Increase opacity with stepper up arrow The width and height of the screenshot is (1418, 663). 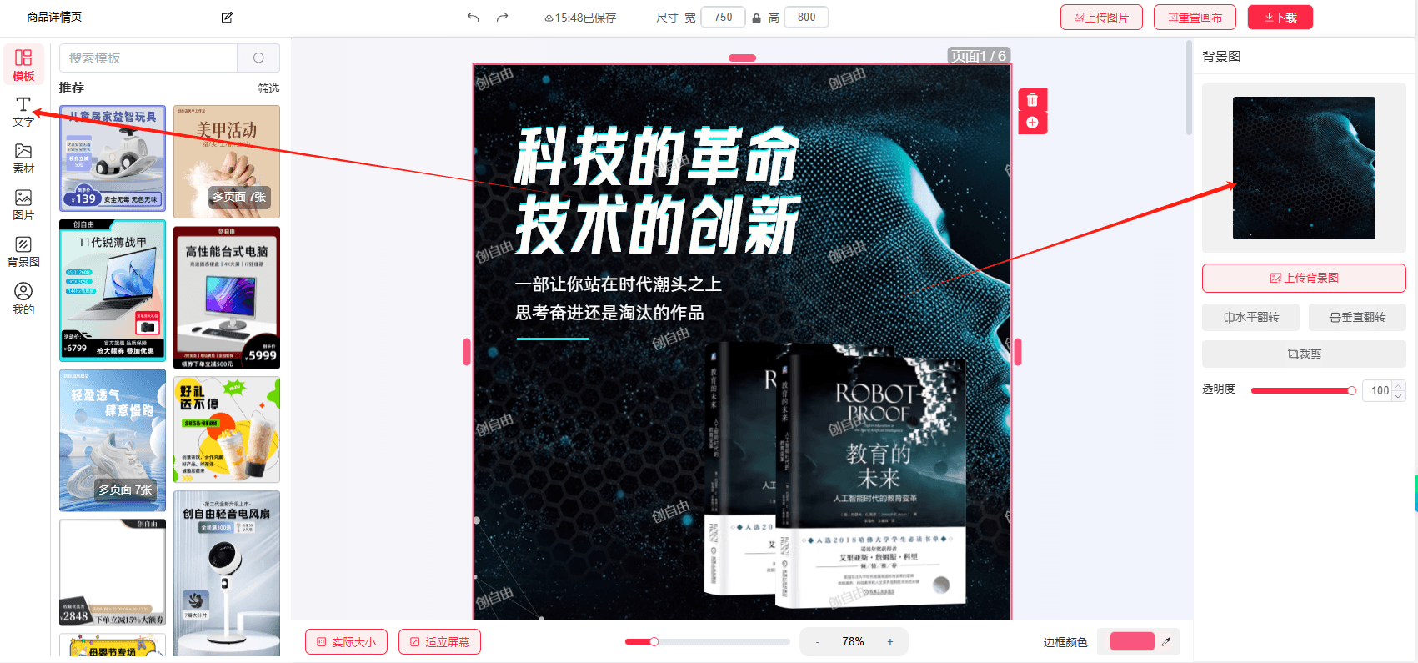click(1399, 384)
